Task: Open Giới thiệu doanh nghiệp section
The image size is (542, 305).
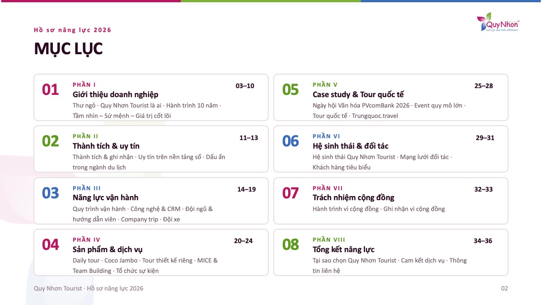Action: tap(116, 94)
